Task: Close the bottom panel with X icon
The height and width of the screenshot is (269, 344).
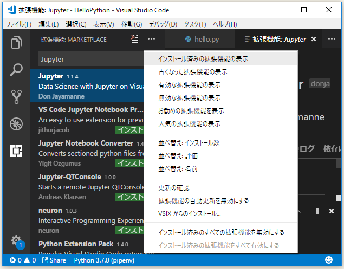Action: click(332, 211)
